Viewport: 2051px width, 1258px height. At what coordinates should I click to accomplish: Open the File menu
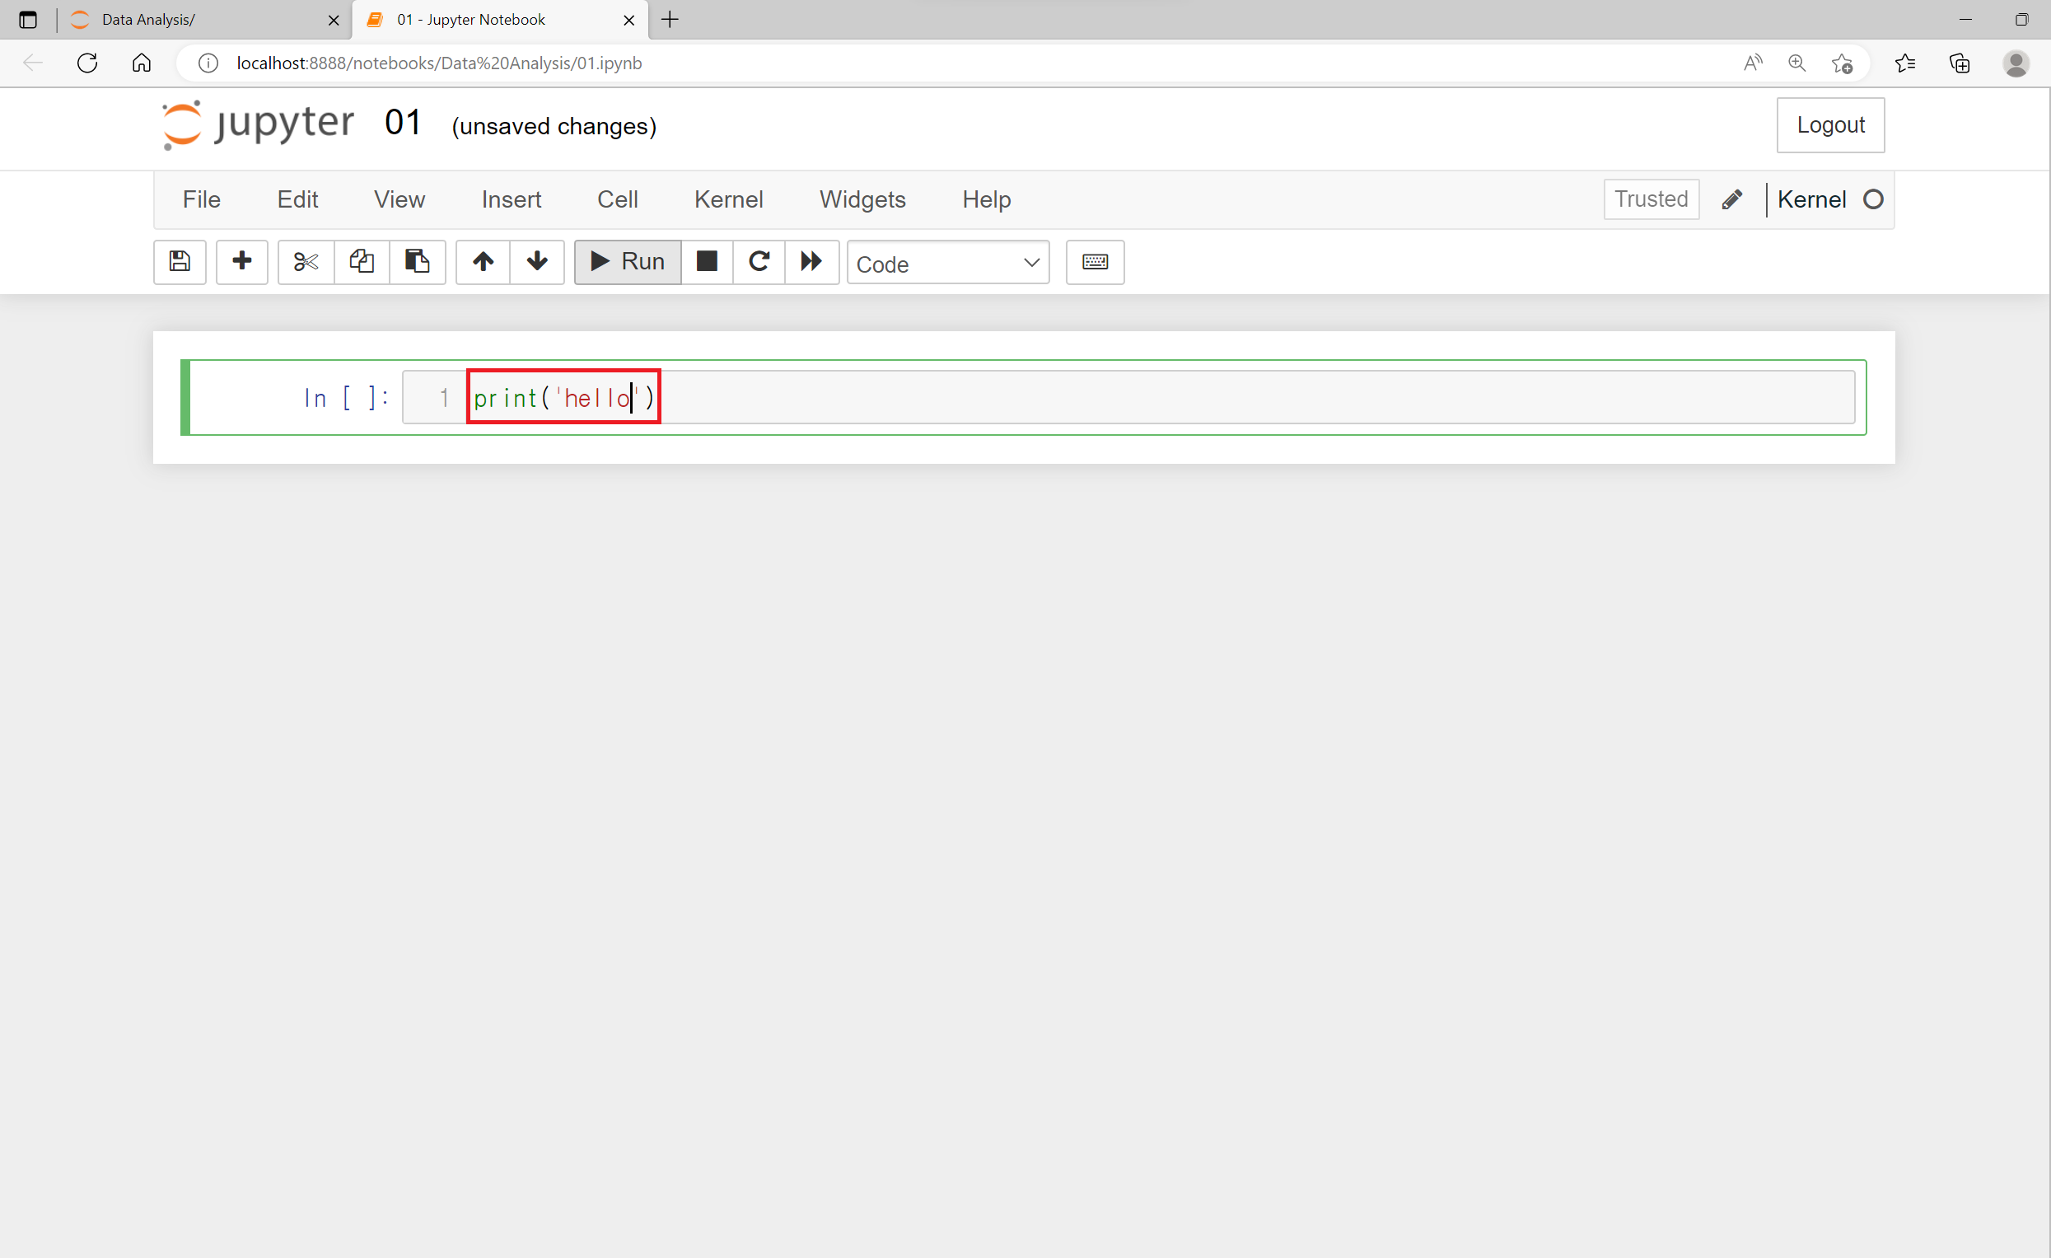202,199
